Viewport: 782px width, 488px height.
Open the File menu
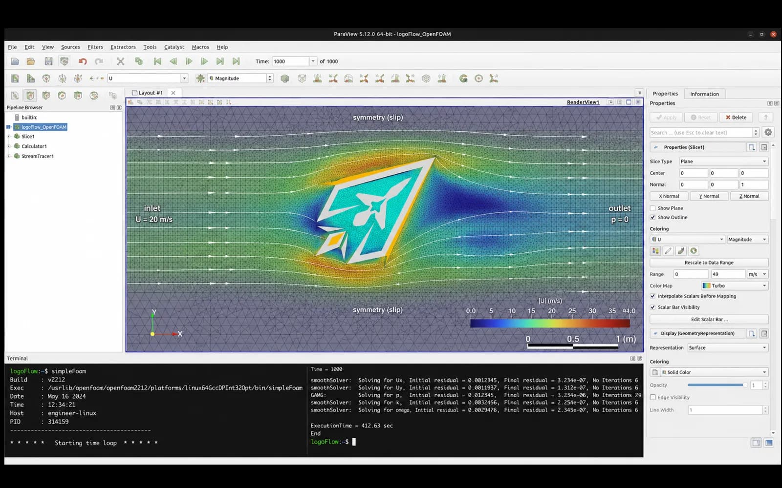(x=12, y=47)
